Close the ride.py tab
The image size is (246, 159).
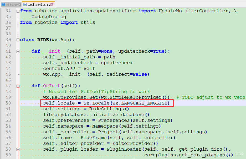pyautogui.click(x=19, y=4)
